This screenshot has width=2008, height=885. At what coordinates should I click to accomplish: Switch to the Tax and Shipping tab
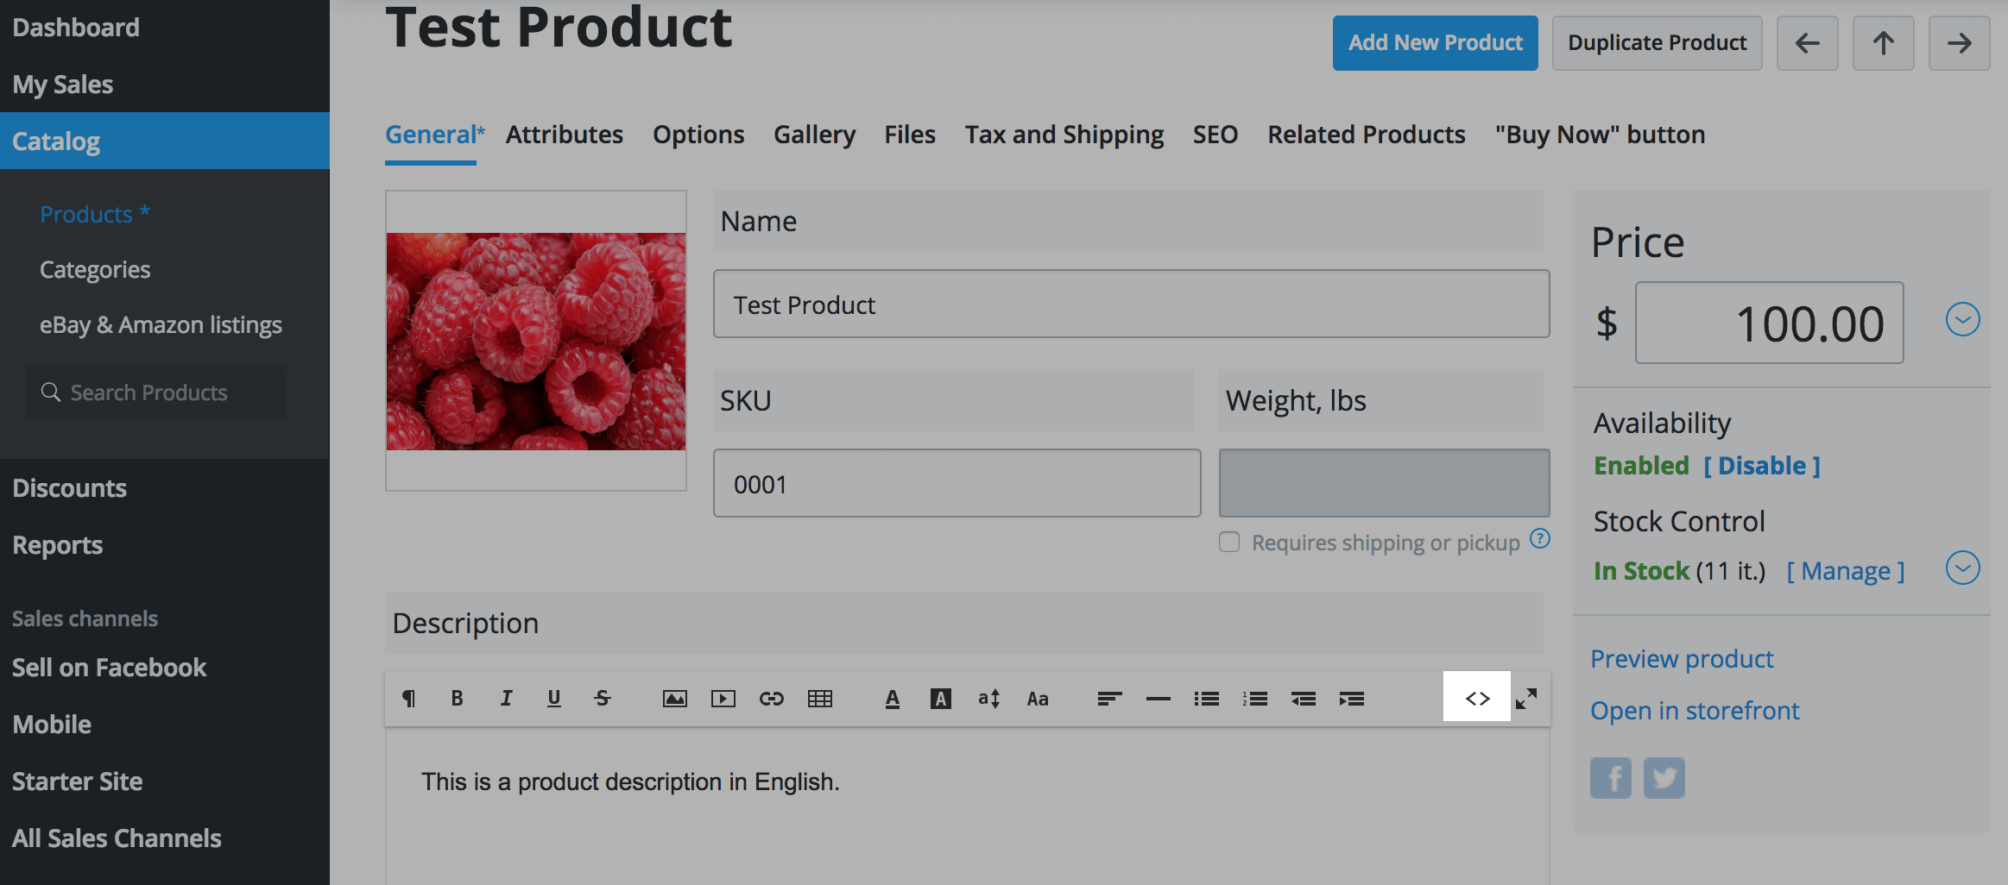(x=1064, y=135)
